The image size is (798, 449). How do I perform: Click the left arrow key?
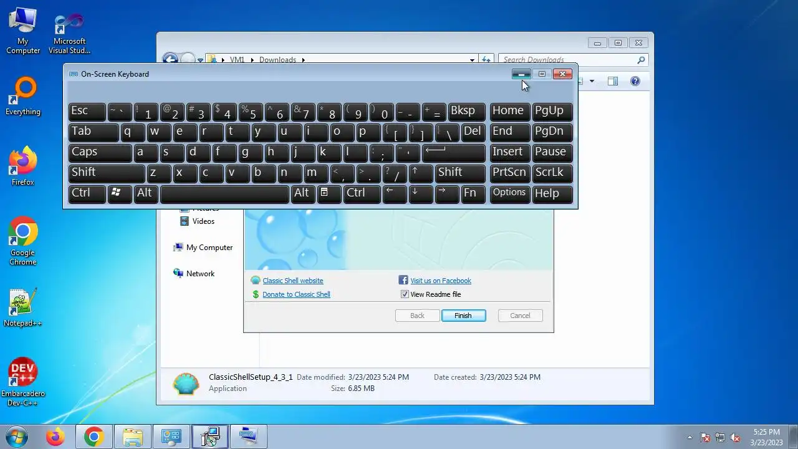[395, 194]
